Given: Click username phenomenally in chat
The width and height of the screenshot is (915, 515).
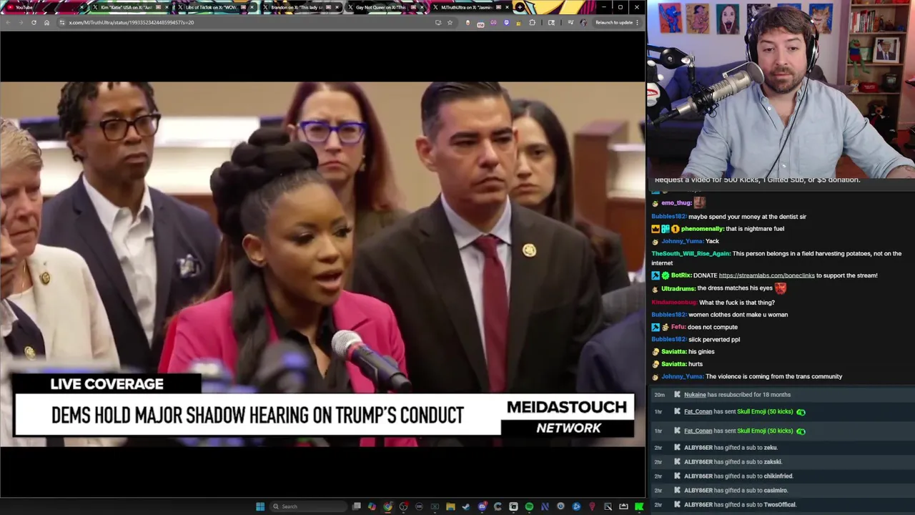Looking at the screenshot, I should tap(703, 229).
